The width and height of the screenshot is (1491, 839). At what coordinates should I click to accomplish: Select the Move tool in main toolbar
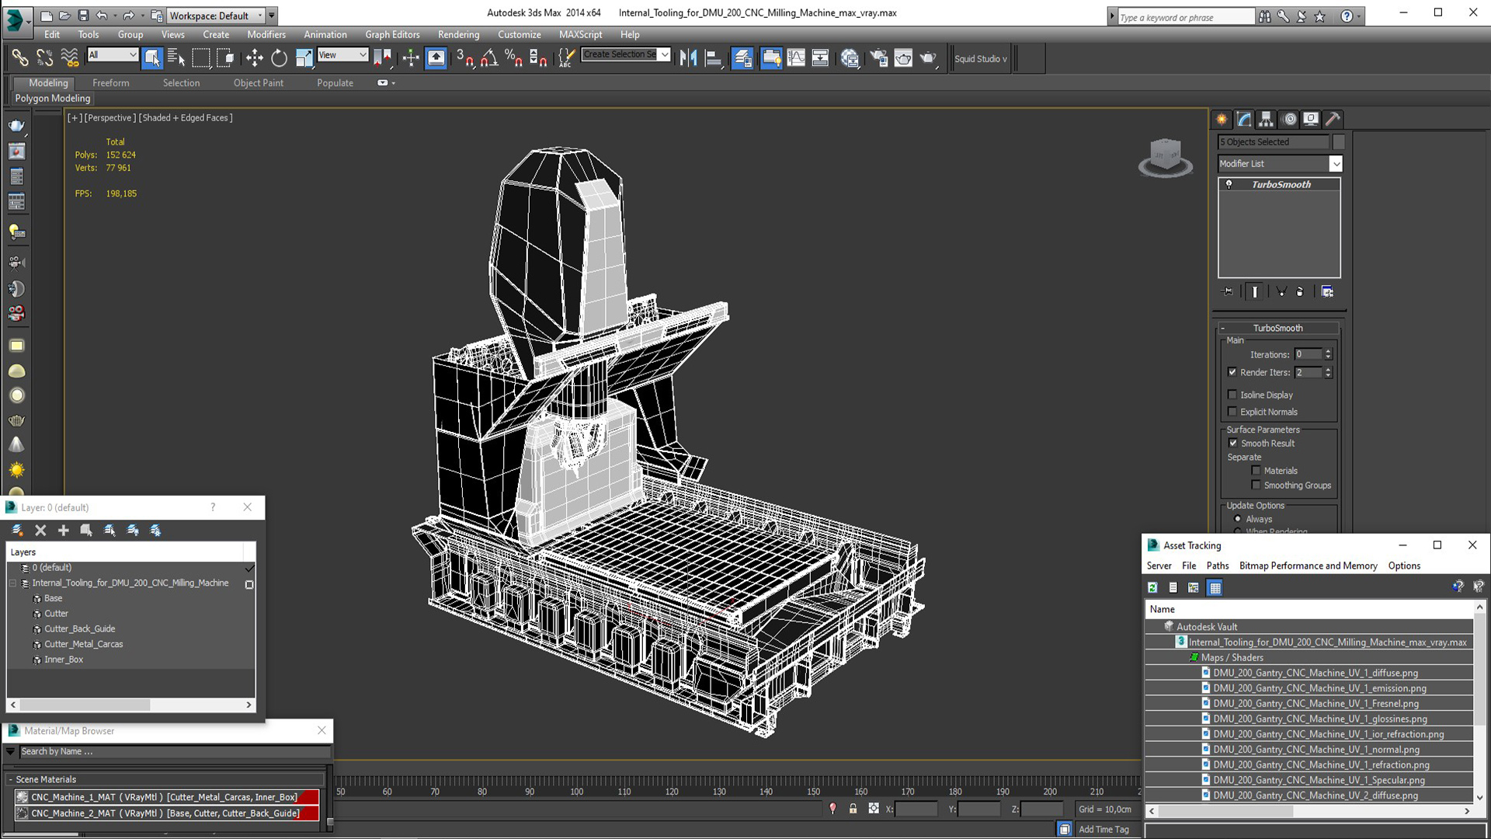click(254, 57)
